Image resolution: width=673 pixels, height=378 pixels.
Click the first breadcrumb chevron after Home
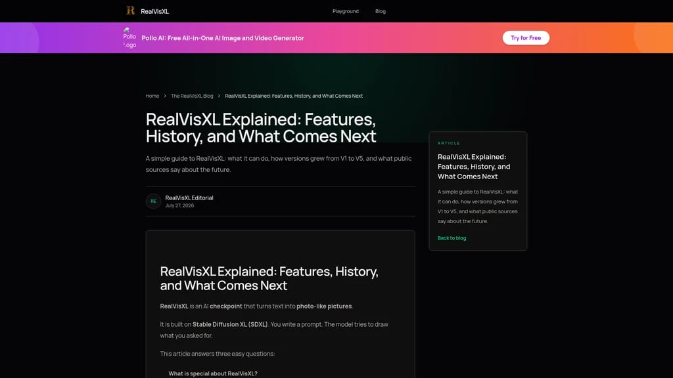tap(165, 96)
